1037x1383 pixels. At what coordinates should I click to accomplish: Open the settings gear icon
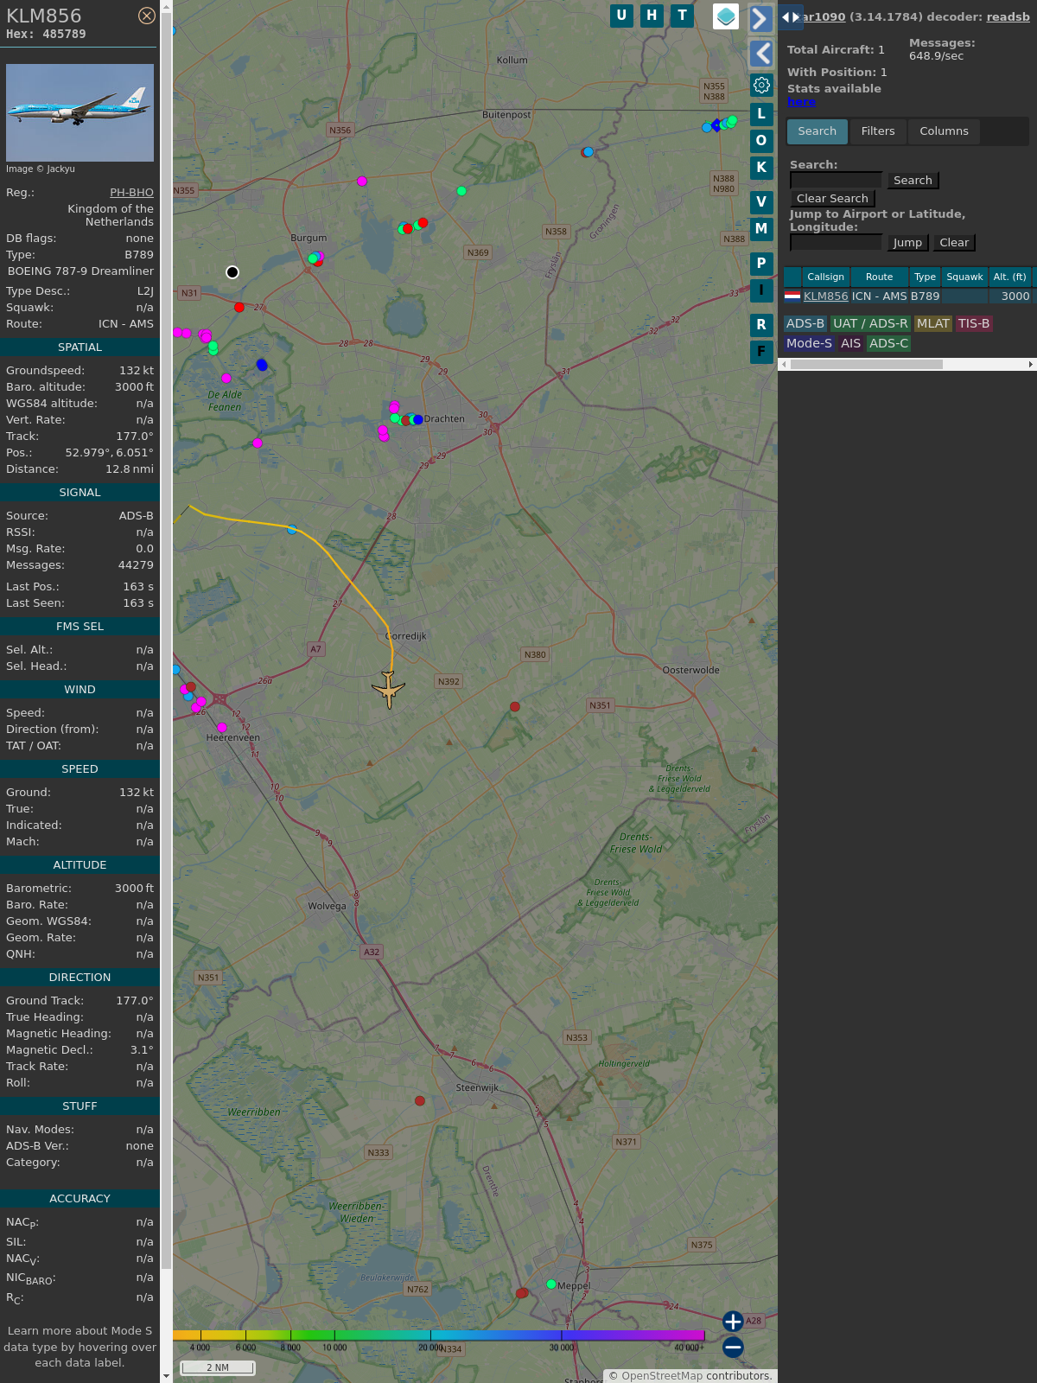tap(761, 86)
